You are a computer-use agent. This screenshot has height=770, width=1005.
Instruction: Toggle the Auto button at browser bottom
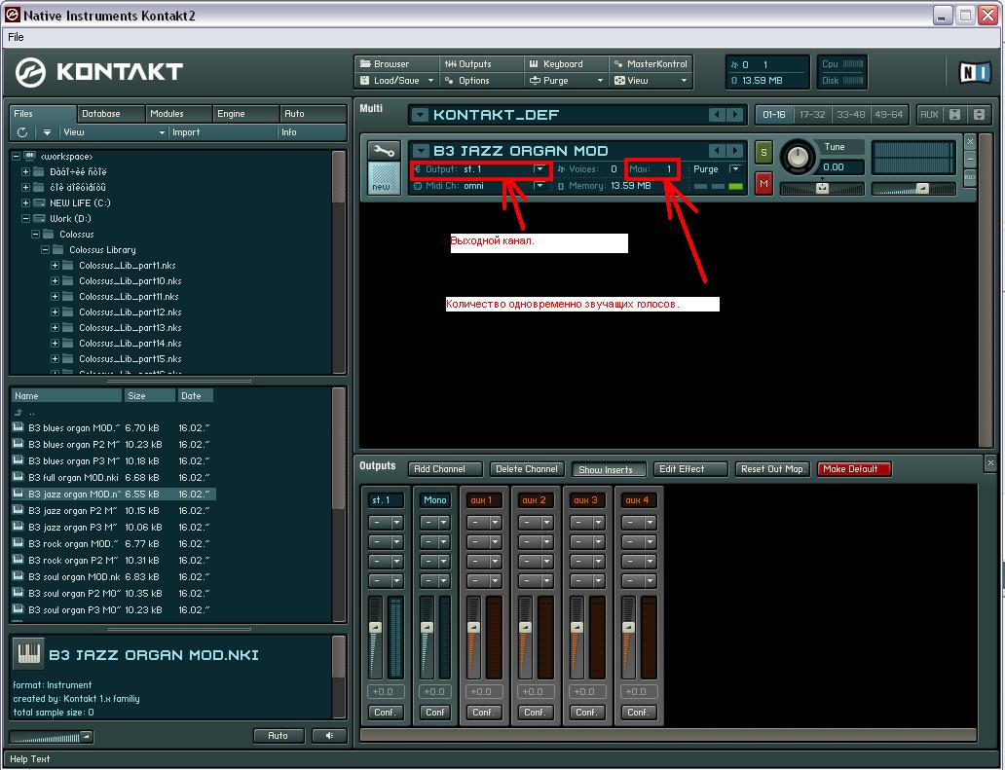pos(278,735)
